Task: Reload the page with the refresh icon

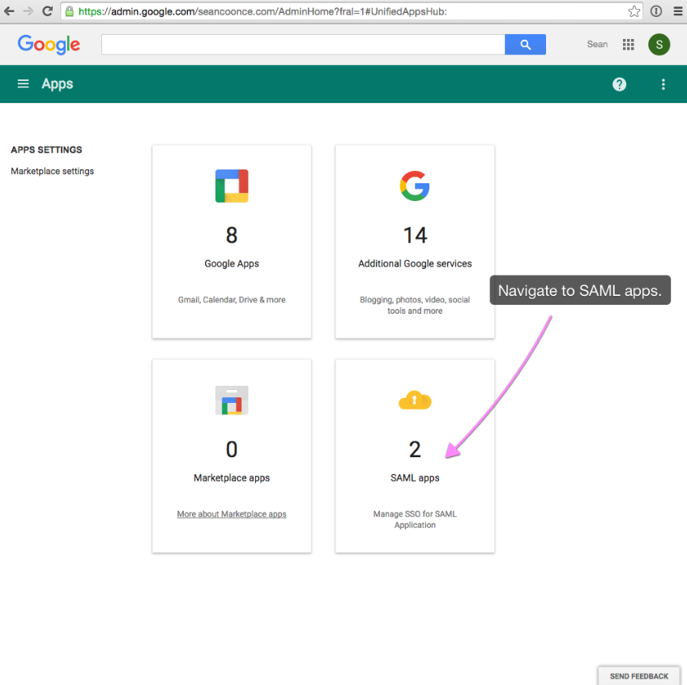Action: click(47, 11)
